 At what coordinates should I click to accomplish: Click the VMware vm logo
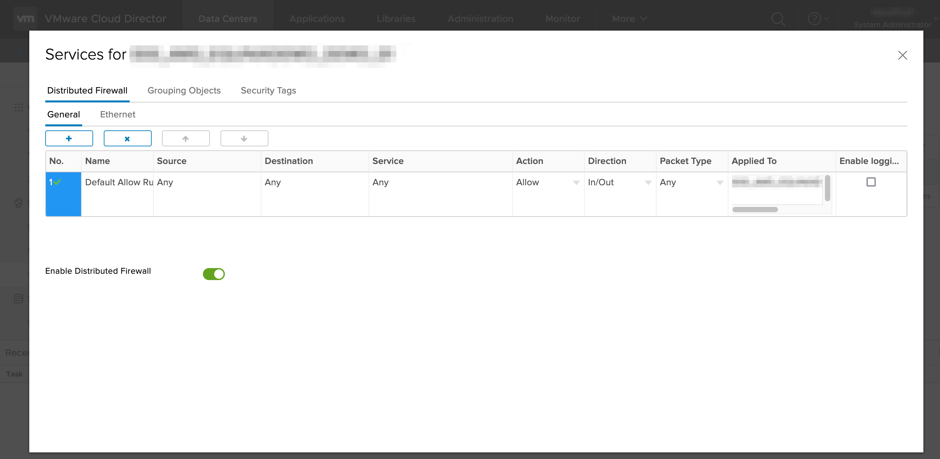25,19
